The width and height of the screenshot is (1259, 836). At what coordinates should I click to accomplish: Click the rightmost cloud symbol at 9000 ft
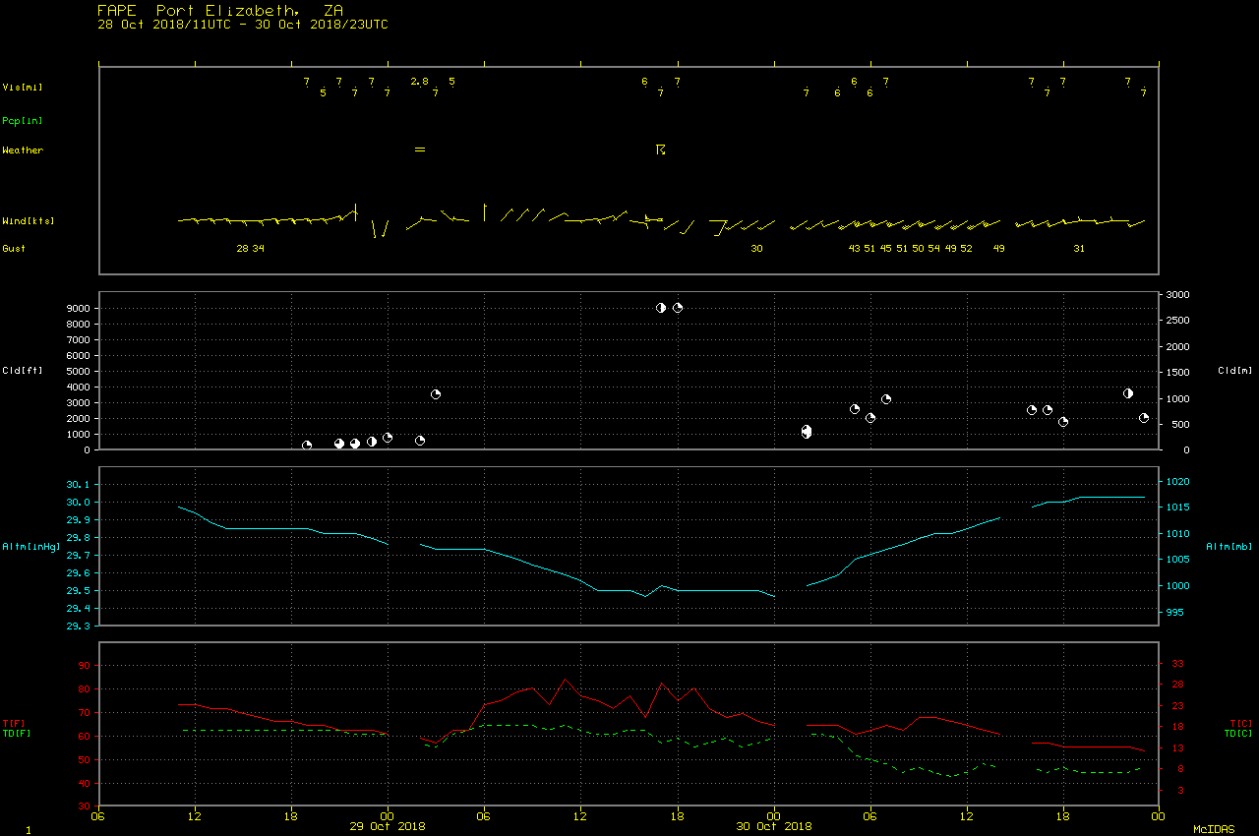[x=678, y=308]
